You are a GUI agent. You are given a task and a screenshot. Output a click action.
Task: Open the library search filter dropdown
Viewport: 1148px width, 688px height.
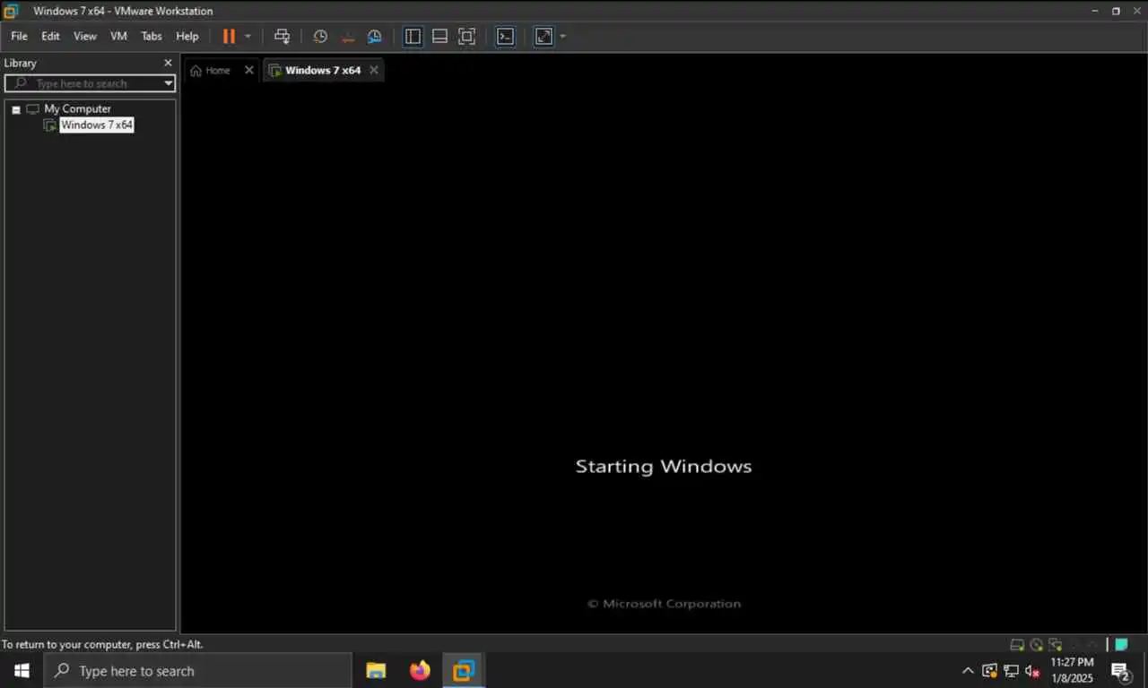click(x=168, y=83)
